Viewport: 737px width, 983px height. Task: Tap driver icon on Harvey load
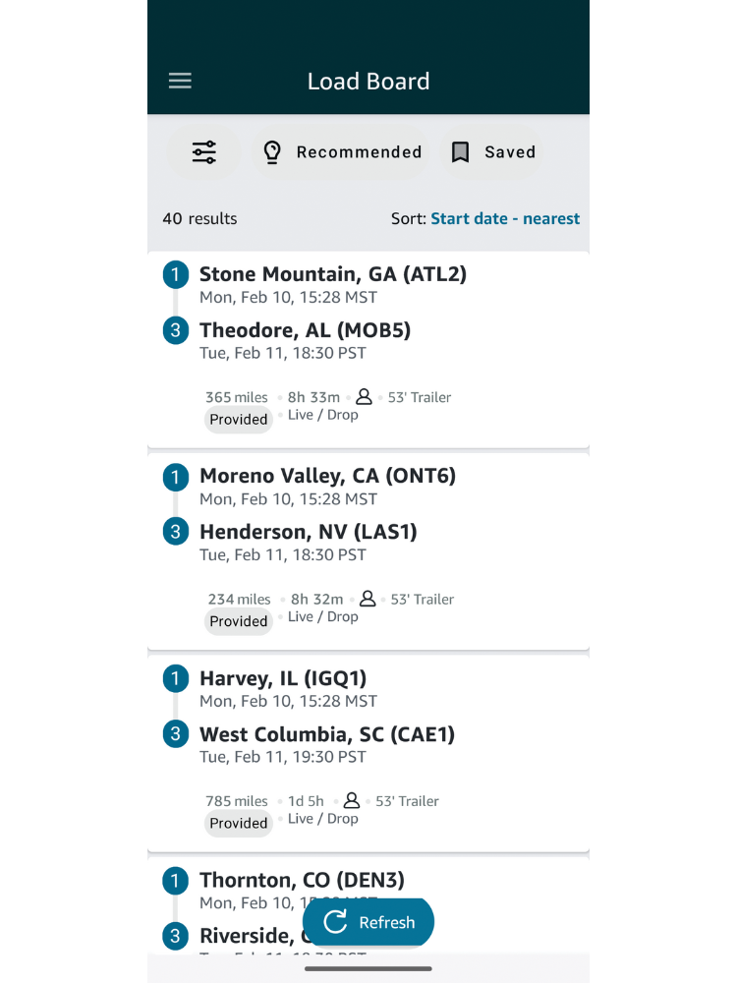[x=352, y=800]
